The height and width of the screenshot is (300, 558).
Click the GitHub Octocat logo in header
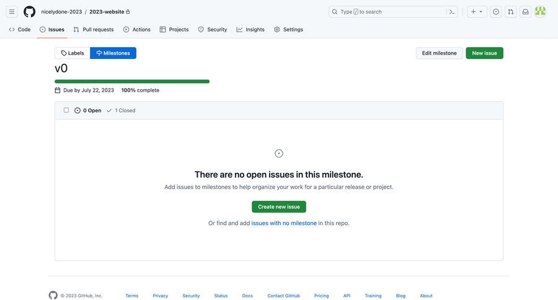tap(30, 12)
